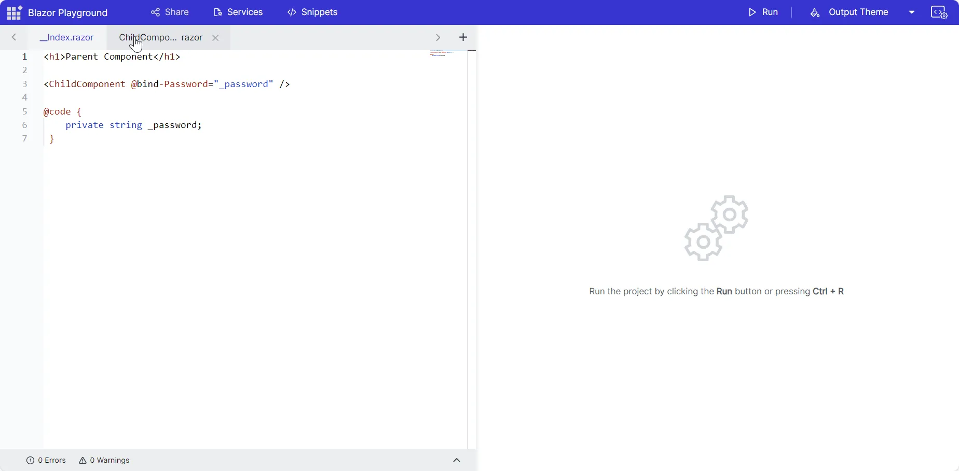
Task: Click the right chevron to scroll tabs
Action: point(438,37)
